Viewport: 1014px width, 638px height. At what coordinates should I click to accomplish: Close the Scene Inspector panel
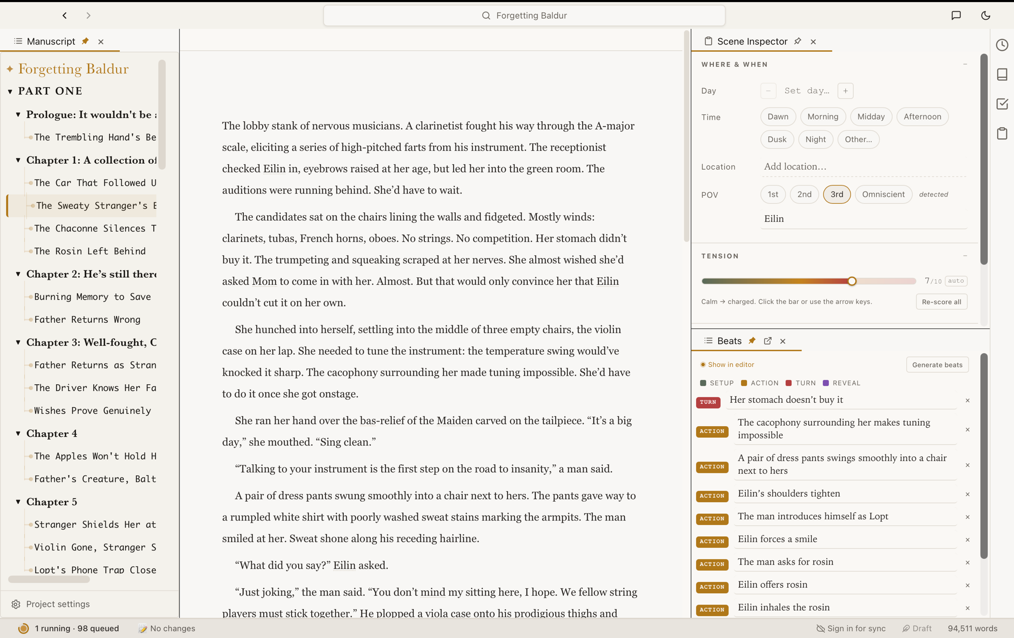pyautogui.click(x=813, y=42)
